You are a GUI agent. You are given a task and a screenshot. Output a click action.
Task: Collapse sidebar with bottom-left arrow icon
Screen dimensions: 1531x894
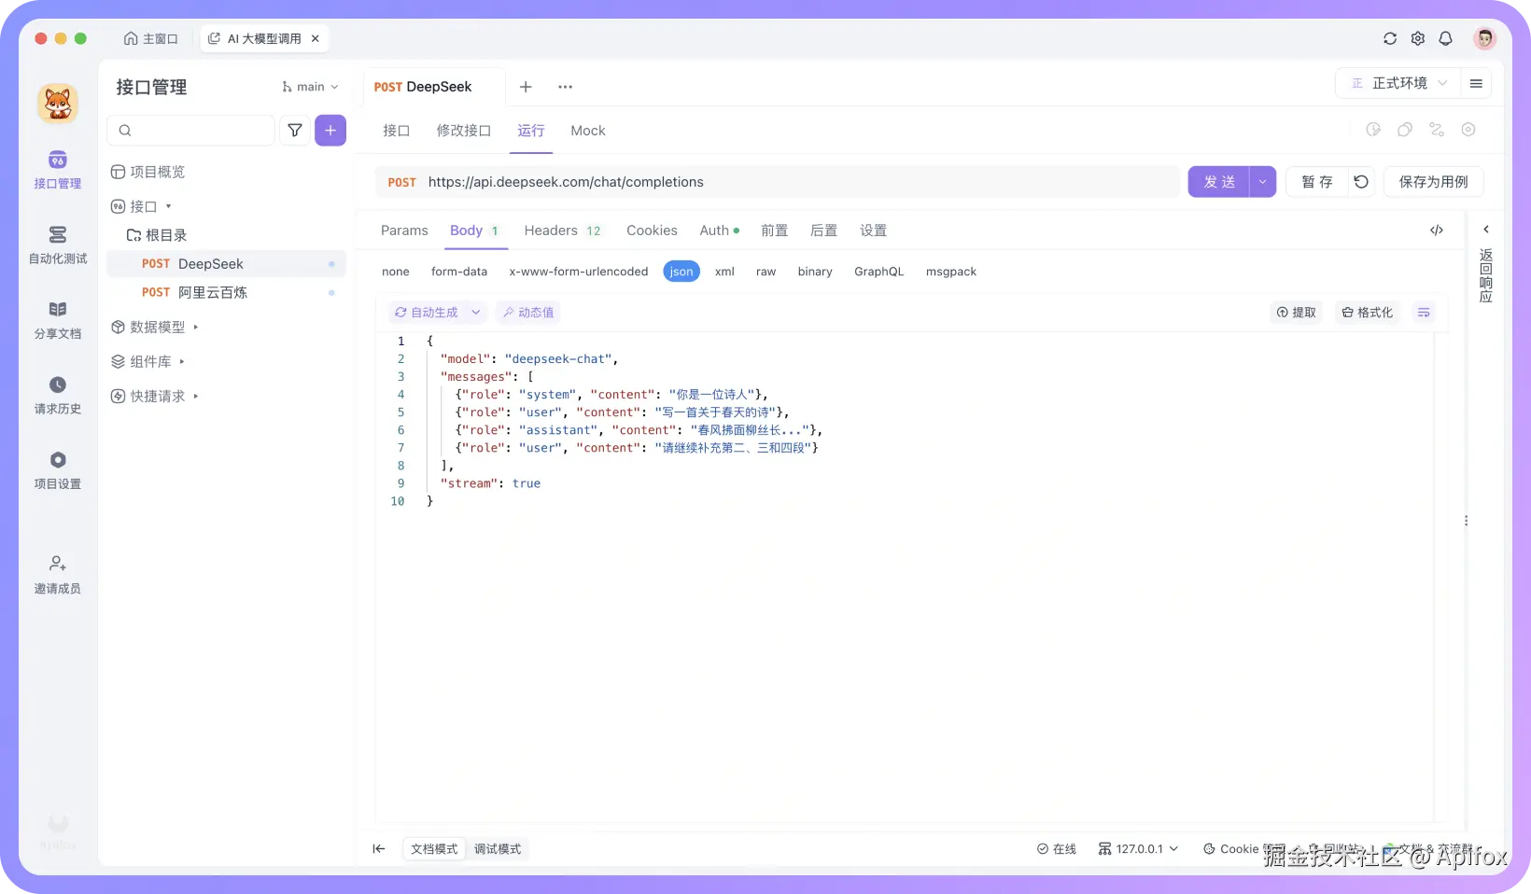(x=379, y=848)
